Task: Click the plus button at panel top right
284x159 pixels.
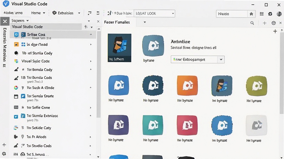Action: pos(275,31)
